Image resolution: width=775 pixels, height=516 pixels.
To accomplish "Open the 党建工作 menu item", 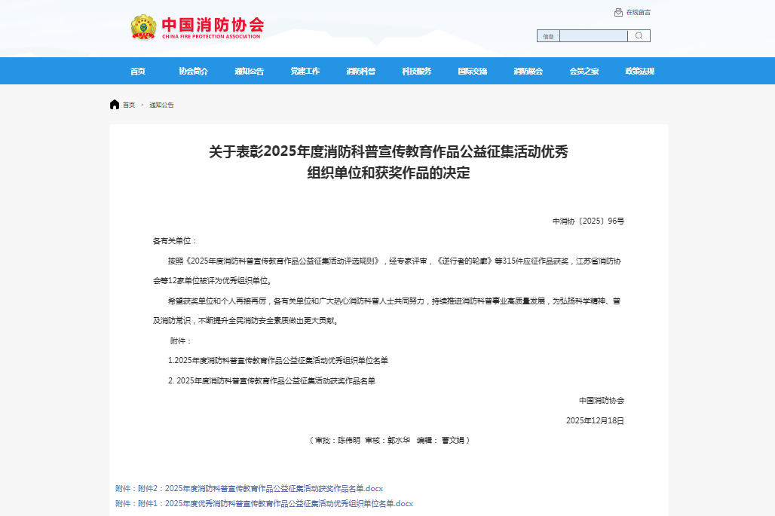I will 305,72.
